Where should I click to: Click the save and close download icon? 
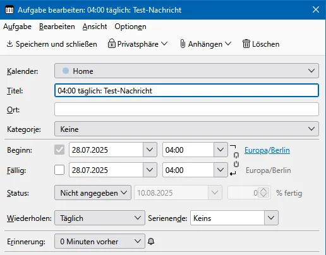click(x=9, y=44)
